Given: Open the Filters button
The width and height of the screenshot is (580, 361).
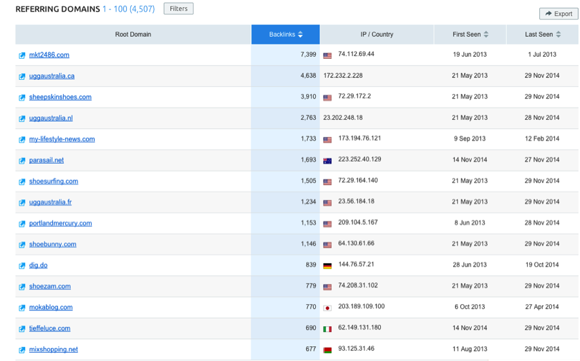Looking at the screenshot, I should click(x=179, y=8).
